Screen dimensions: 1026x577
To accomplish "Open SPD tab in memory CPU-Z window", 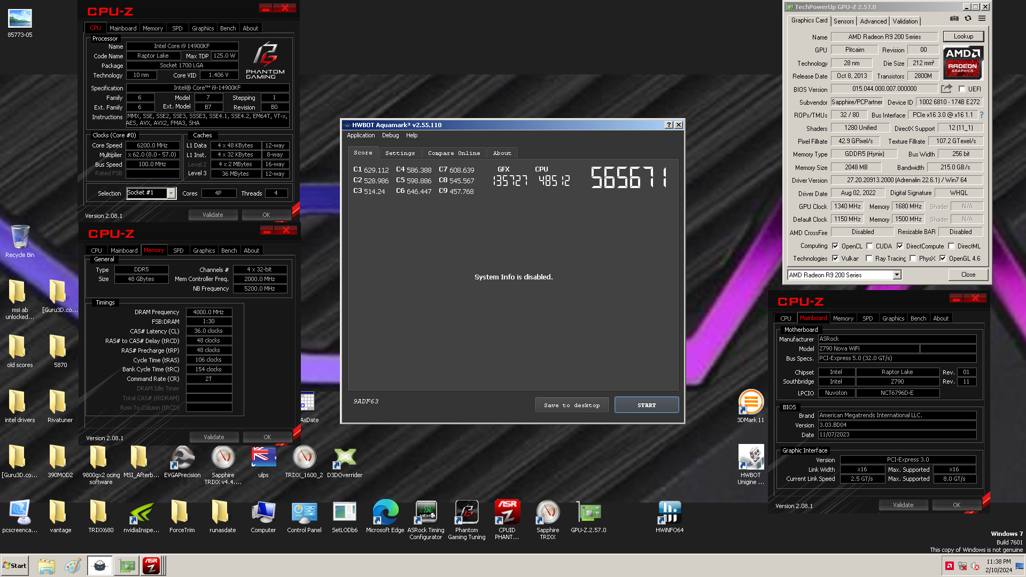I will coord(178,251).
